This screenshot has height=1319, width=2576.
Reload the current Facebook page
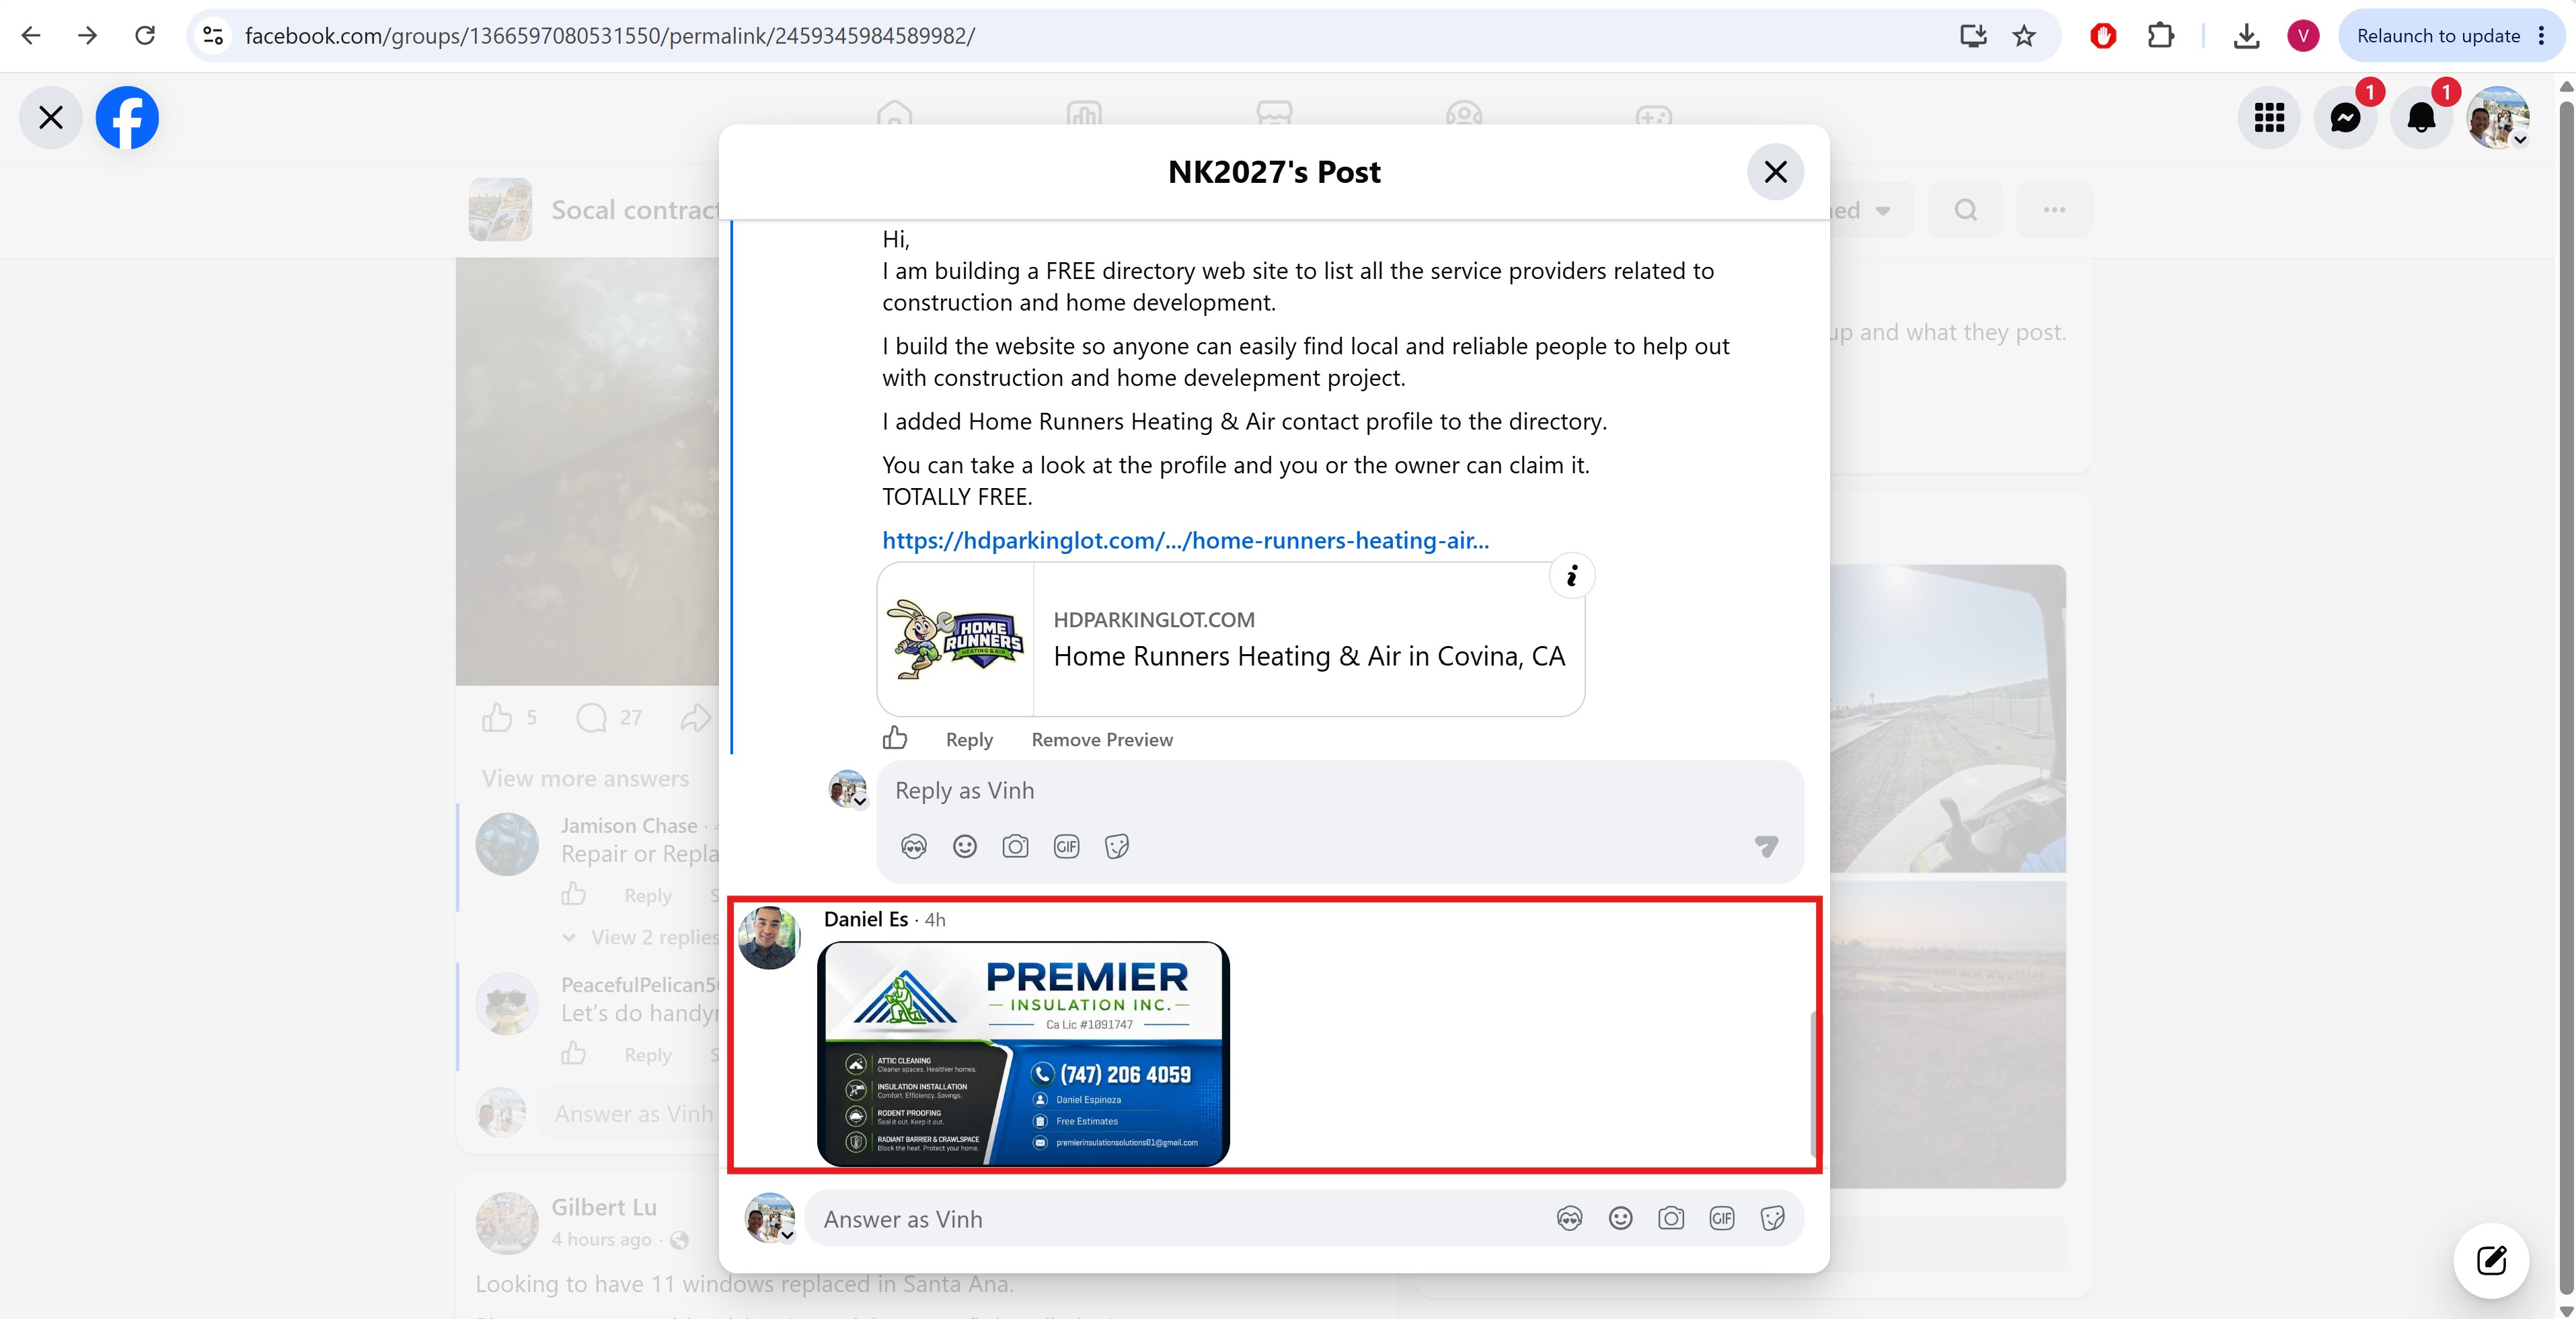pyautogui.click(x=145, y=36)
